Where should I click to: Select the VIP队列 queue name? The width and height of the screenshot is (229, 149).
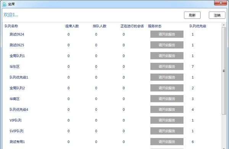16,120
